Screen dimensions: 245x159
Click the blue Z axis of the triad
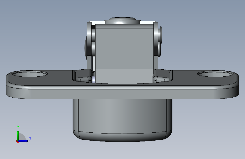24,141
